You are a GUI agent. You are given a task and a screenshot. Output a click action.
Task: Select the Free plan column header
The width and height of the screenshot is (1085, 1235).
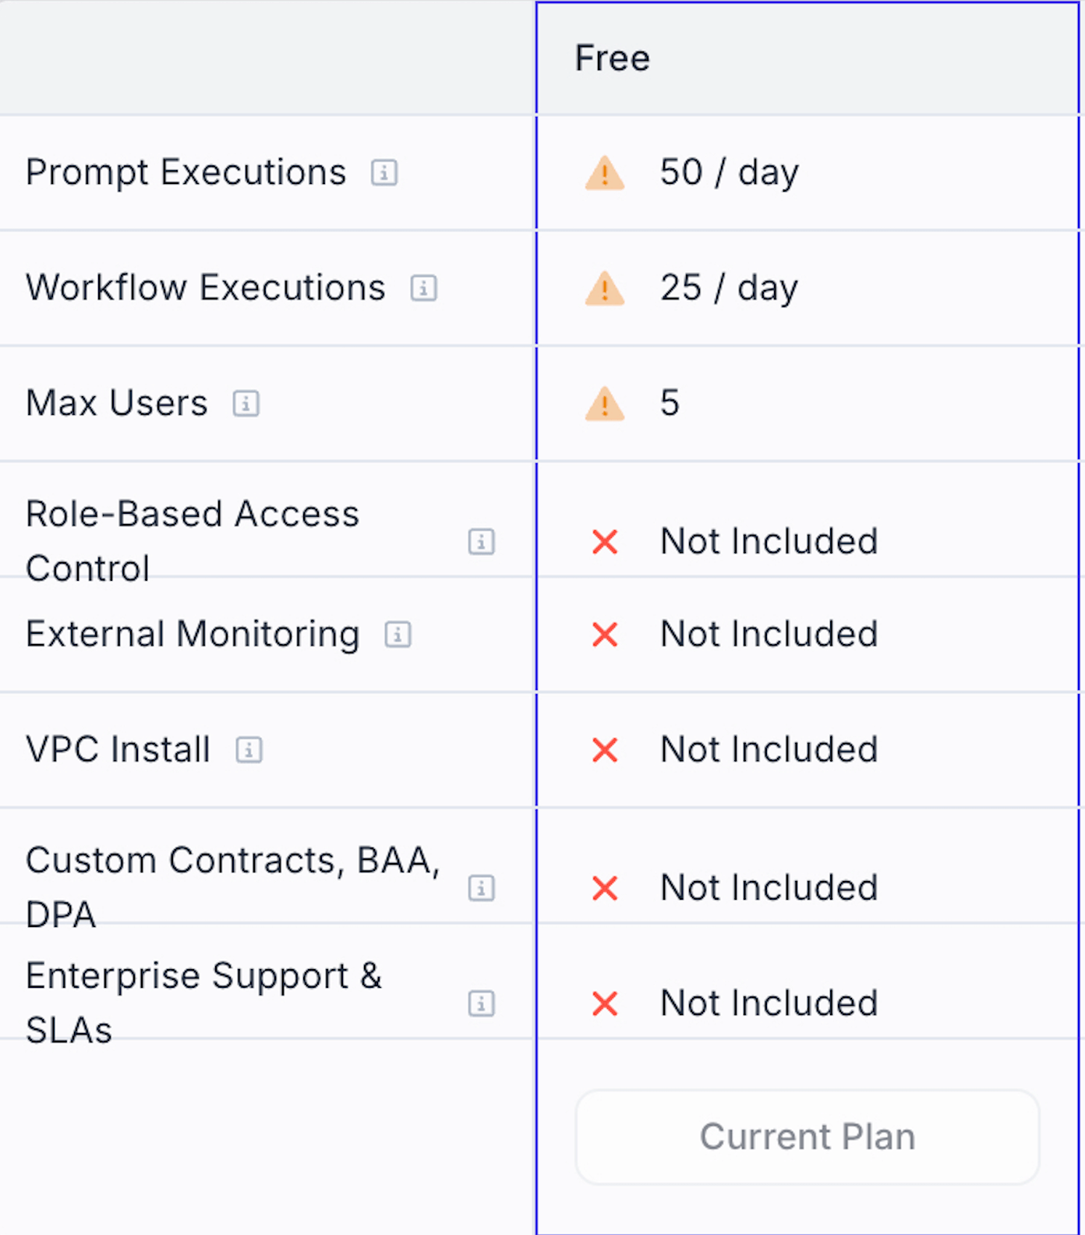point(613,58)
